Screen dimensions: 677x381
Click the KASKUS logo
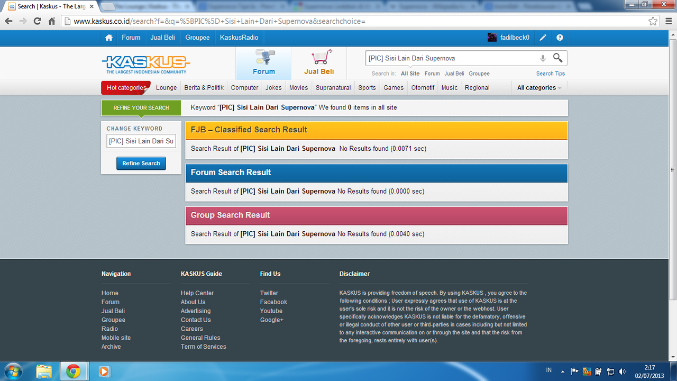pyautogui.click(x=146, y=63)
